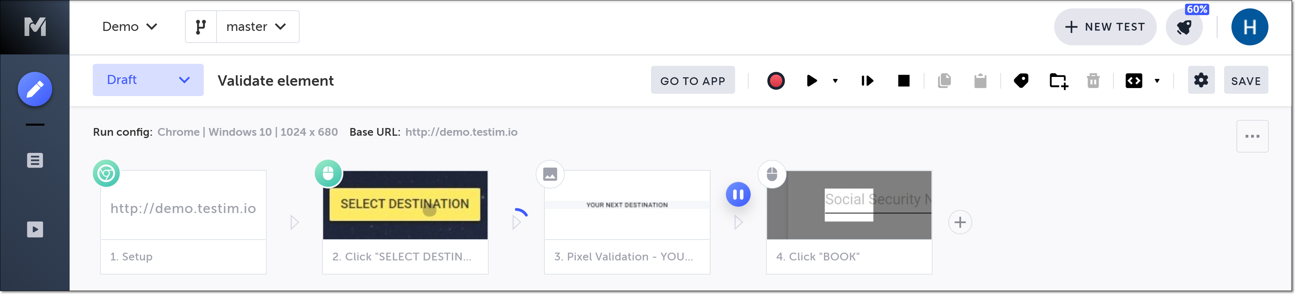Image resolution: width=1295 pixels, height=294 pixels.
Task: Stop the test run
Action: coord(903,80)
